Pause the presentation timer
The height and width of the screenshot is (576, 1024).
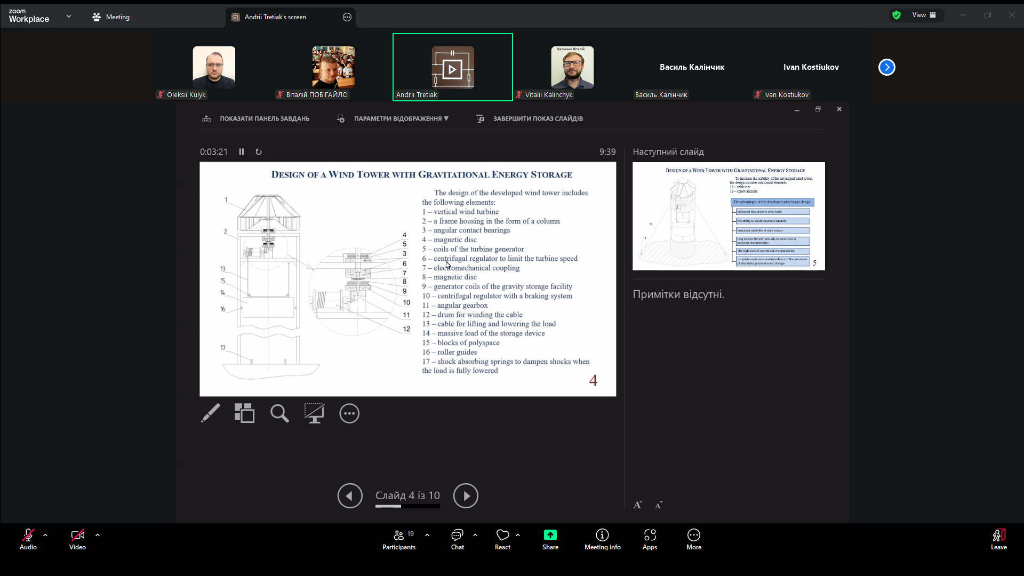pos(241,151)
